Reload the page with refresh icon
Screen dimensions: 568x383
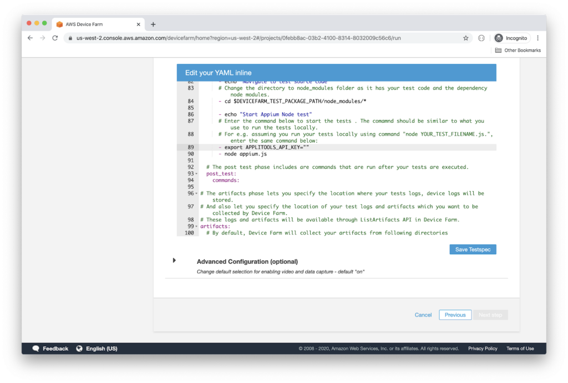click(55, 38)
